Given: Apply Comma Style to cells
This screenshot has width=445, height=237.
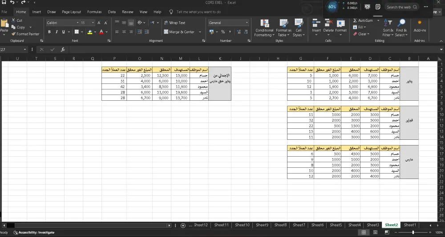Looking at the screenshot, I should (230, 32).
